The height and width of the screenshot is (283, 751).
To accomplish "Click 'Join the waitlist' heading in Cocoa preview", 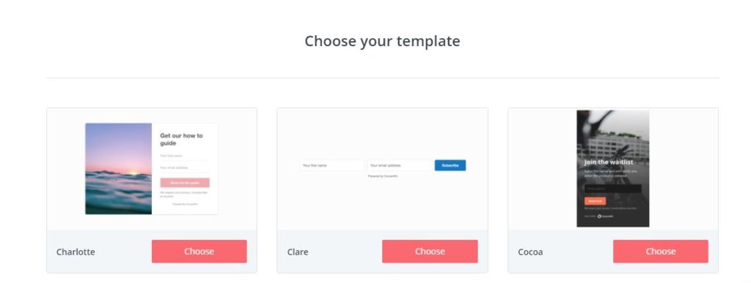I will click(x=608, y=162).
